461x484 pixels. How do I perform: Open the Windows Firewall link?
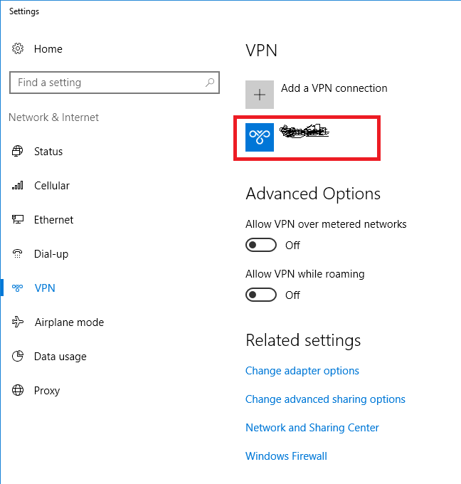pyautogui.click(x=286, y=456)
